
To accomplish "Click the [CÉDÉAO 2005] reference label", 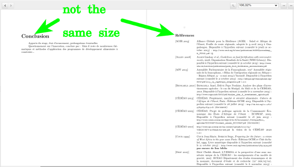I will click(185, 111).
